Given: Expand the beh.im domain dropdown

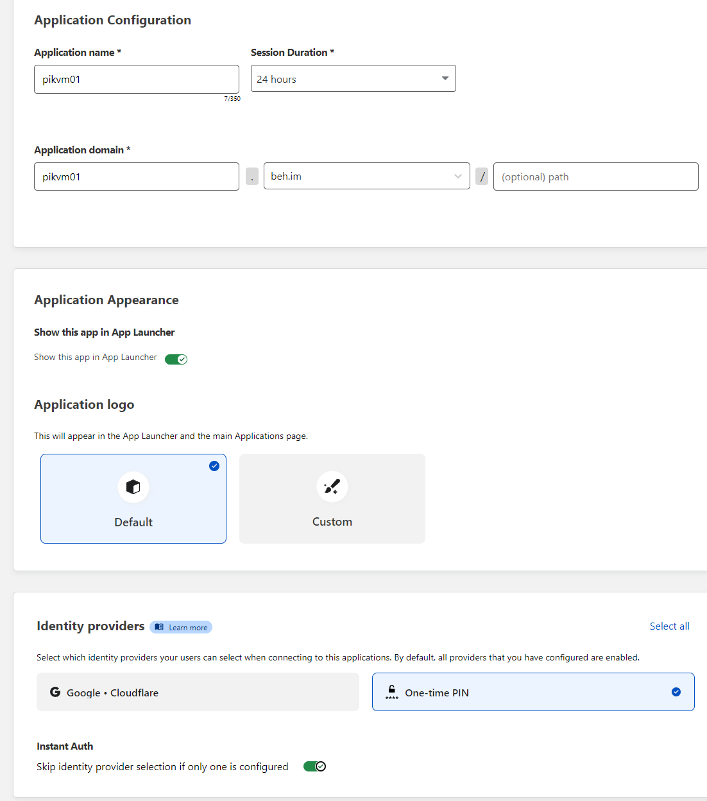Looking at the screenshot, I should 366,177.
